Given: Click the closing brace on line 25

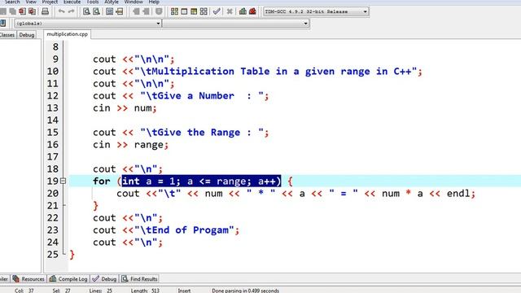Looking at the screenshot, I should [x=72, y=255].
